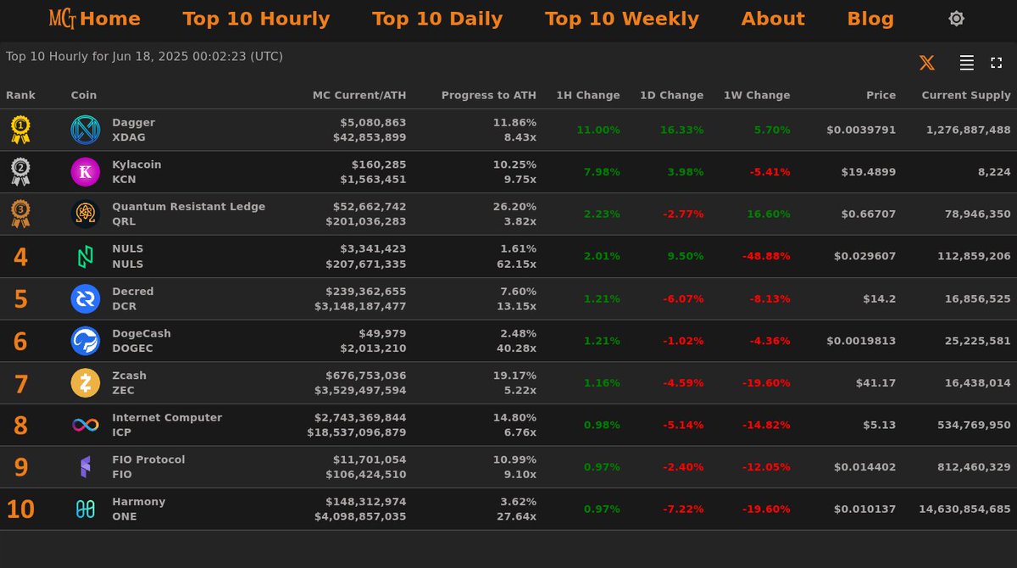1017x568 pixels.
Task: Sort by Coin column header
Action: [84, 96]
